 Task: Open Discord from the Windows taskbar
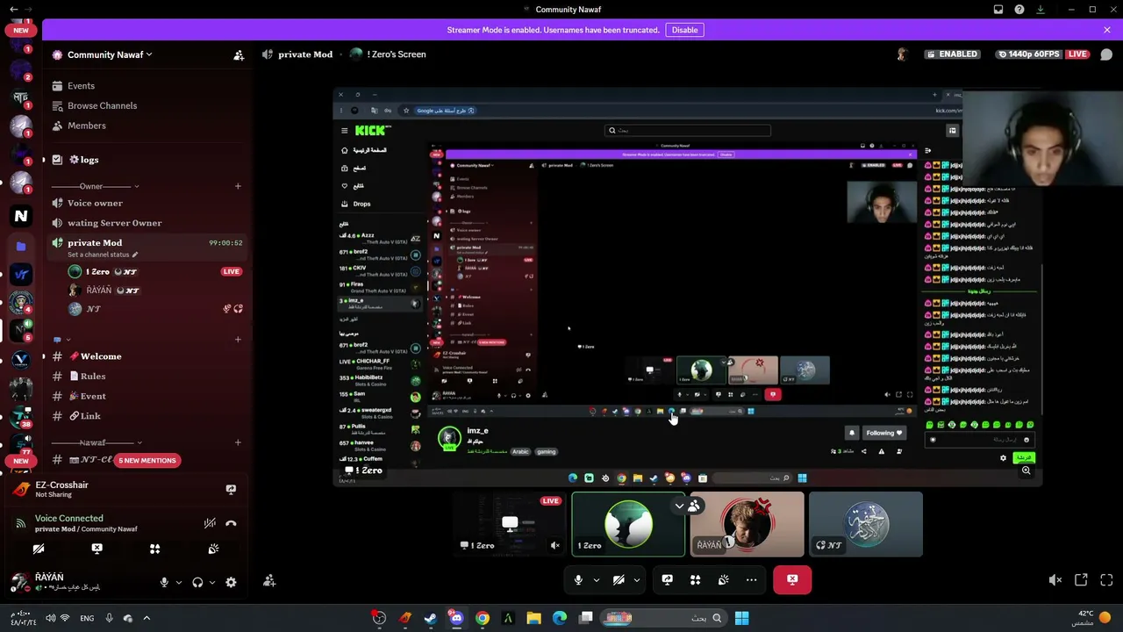pyautogui.click(x=456, y=618)
